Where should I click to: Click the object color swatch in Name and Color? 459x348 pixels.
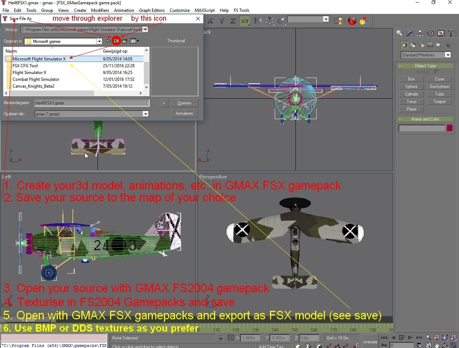pyautogui.click(x=449, y=128)
